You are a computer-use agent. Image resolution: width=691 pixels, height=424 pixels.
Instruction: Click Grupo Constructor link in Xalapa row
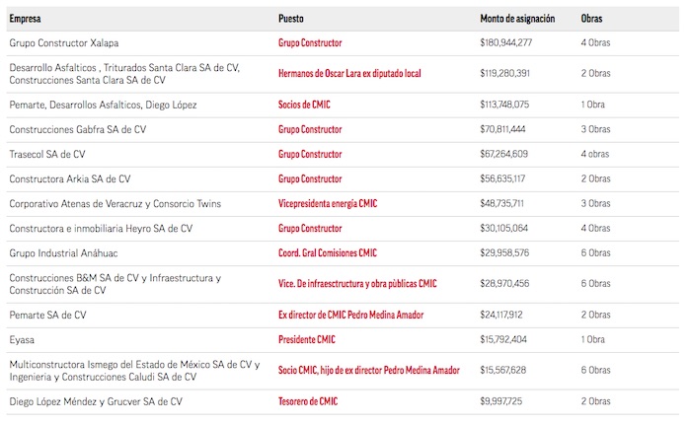[x=310, y=43]
